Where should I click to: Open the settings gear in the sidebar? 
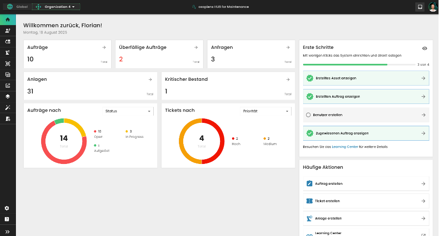click(7, 208)
